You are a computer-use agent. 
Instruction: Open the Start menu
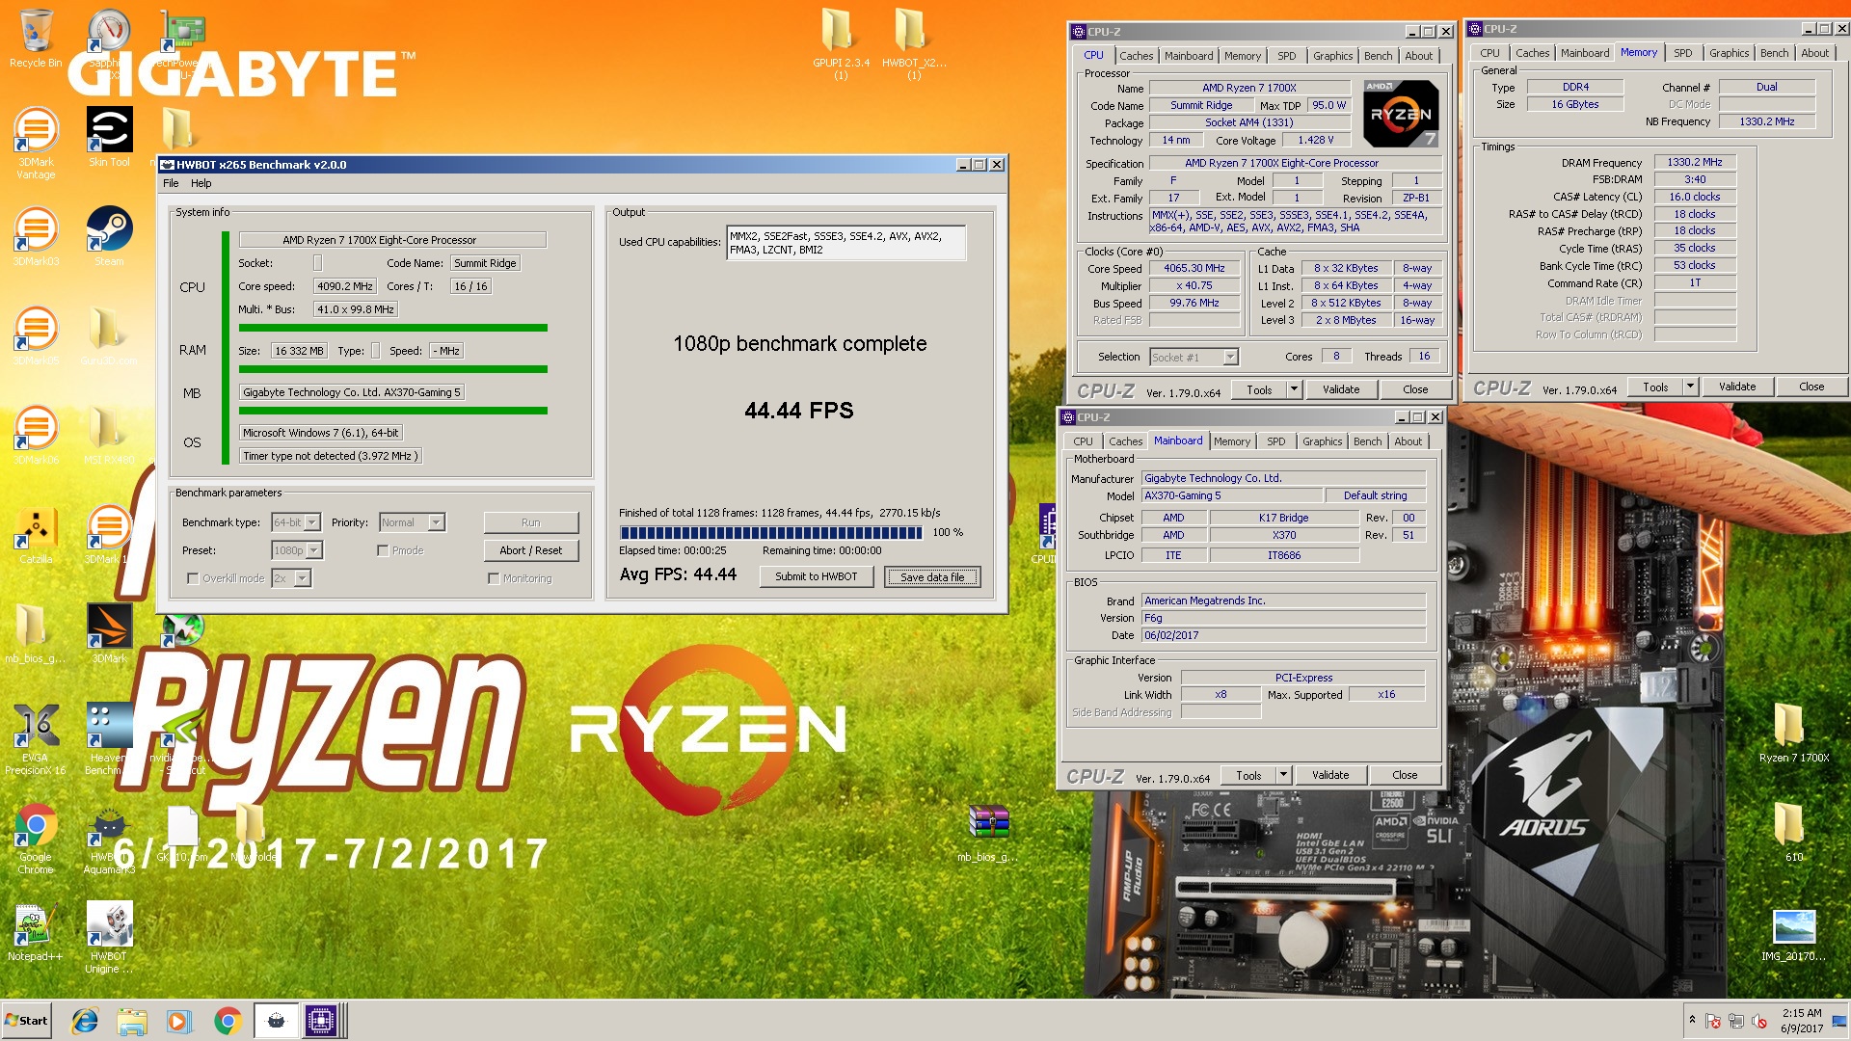27,1021
